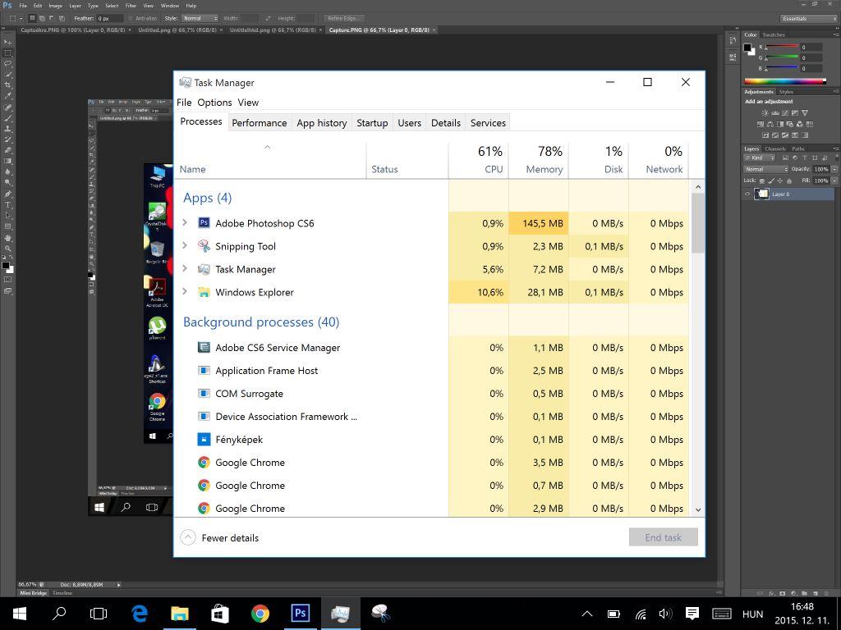Expand the Adobe Photoshop CS6 process row
This screenshot has width=841, height=630.
click(x=185, y=222)
